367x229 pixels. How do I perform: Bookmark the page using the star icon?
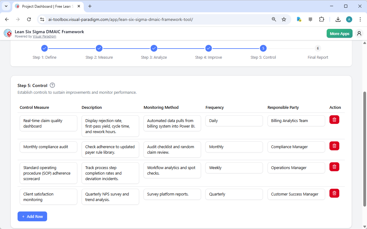coord(284,19)
